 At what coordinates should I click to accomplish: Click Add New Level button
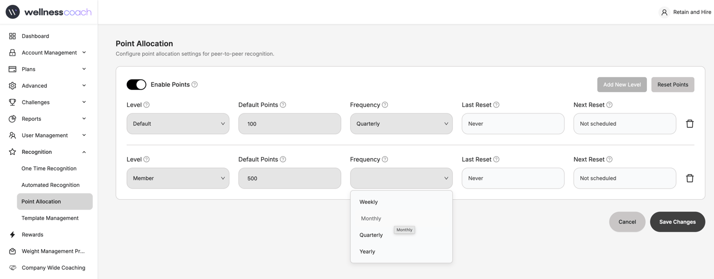pyautogui.click(x=622, y=85)
